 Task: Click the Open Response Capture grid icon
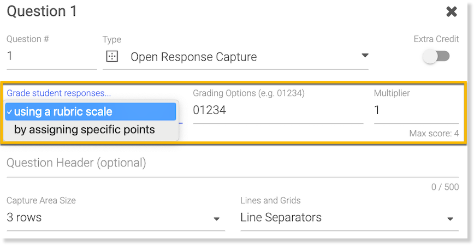111,57
